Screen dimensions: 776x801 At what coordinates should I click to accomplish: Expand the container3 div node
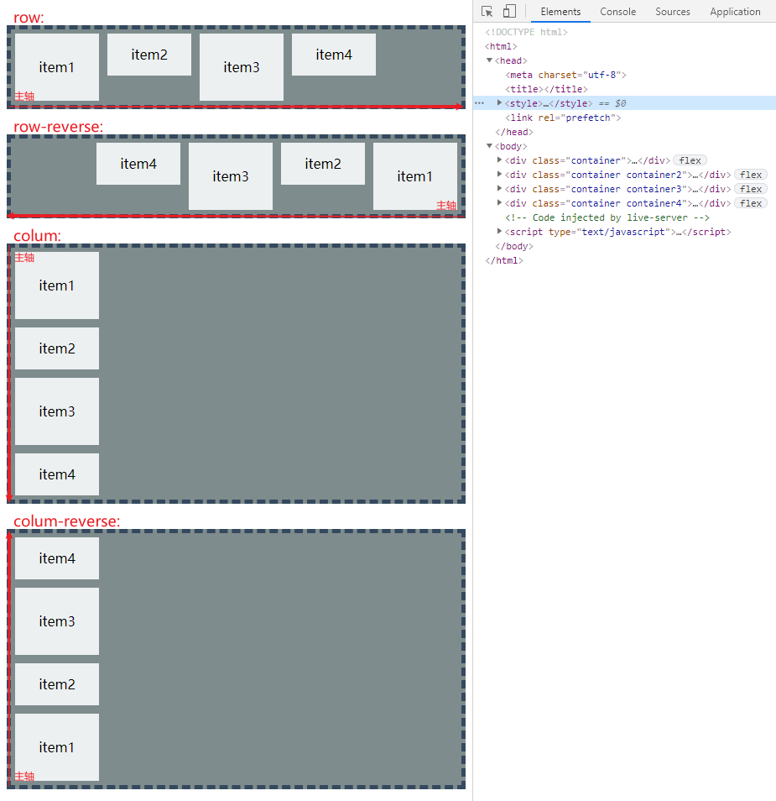tap(500, 189)
